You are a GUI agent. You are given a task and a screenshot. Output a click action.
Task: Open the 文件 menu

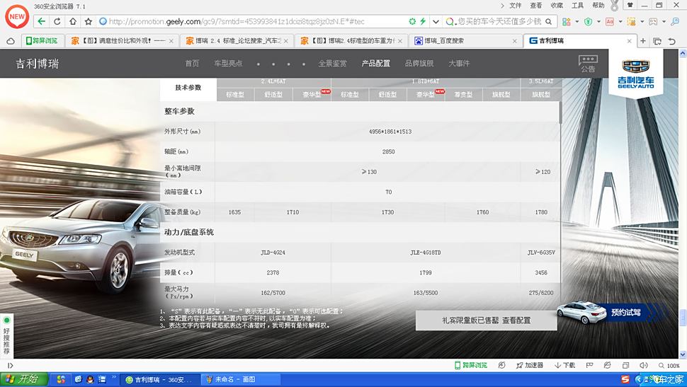pos(516,5)
